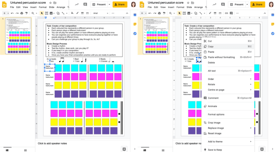Viewport: 275px width, 152px height.
Task: Open border dash style in left window
Action: pyautogui.click(x=87, y=13)
